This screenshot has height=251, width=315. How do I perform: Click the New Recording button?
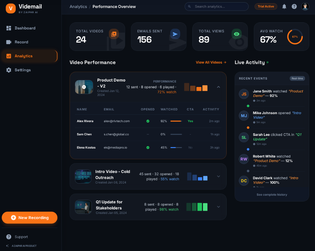[x=29, y=217]
